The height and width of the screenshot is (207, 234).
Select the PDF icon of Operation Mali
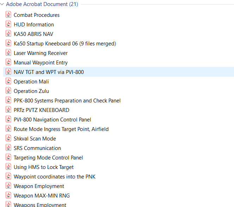click(x=8, y=81)
